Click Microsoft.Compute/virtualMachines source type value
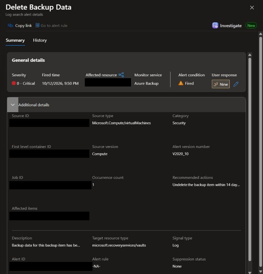This screenshot has width=263, height=274. point(121,123)
